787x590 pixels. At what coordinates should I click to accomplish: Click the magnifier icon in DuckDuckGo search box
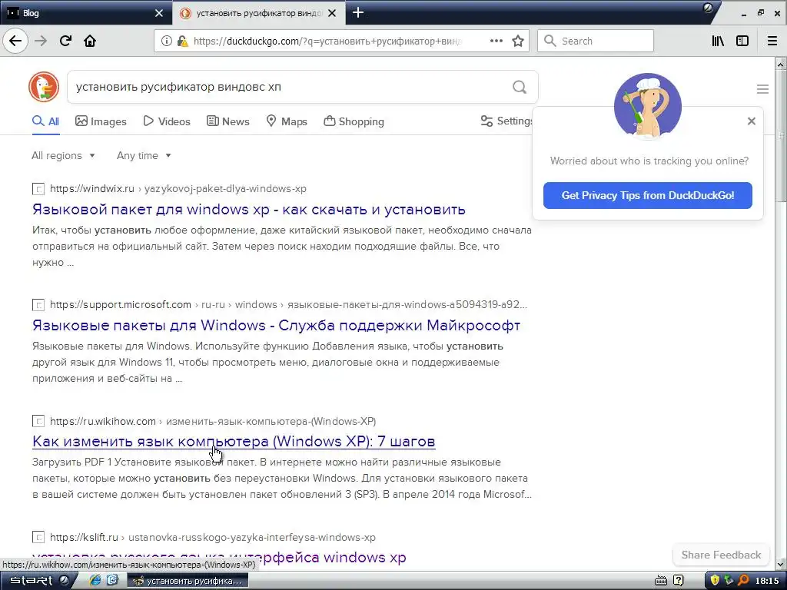(x=520, y=87)
